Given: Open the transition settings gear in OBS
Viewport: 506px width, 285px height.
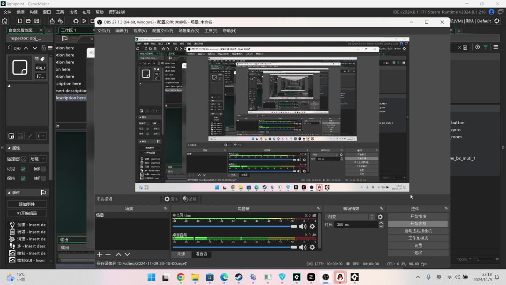Looking at the screenshot, I should (x=380, y=217).
